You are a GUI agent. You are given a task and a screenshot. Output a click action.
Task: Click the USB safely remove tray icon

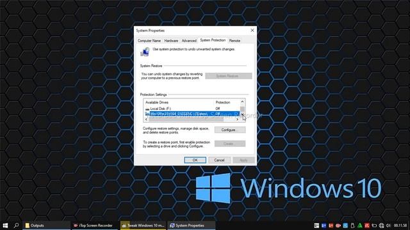coord(352,226)
